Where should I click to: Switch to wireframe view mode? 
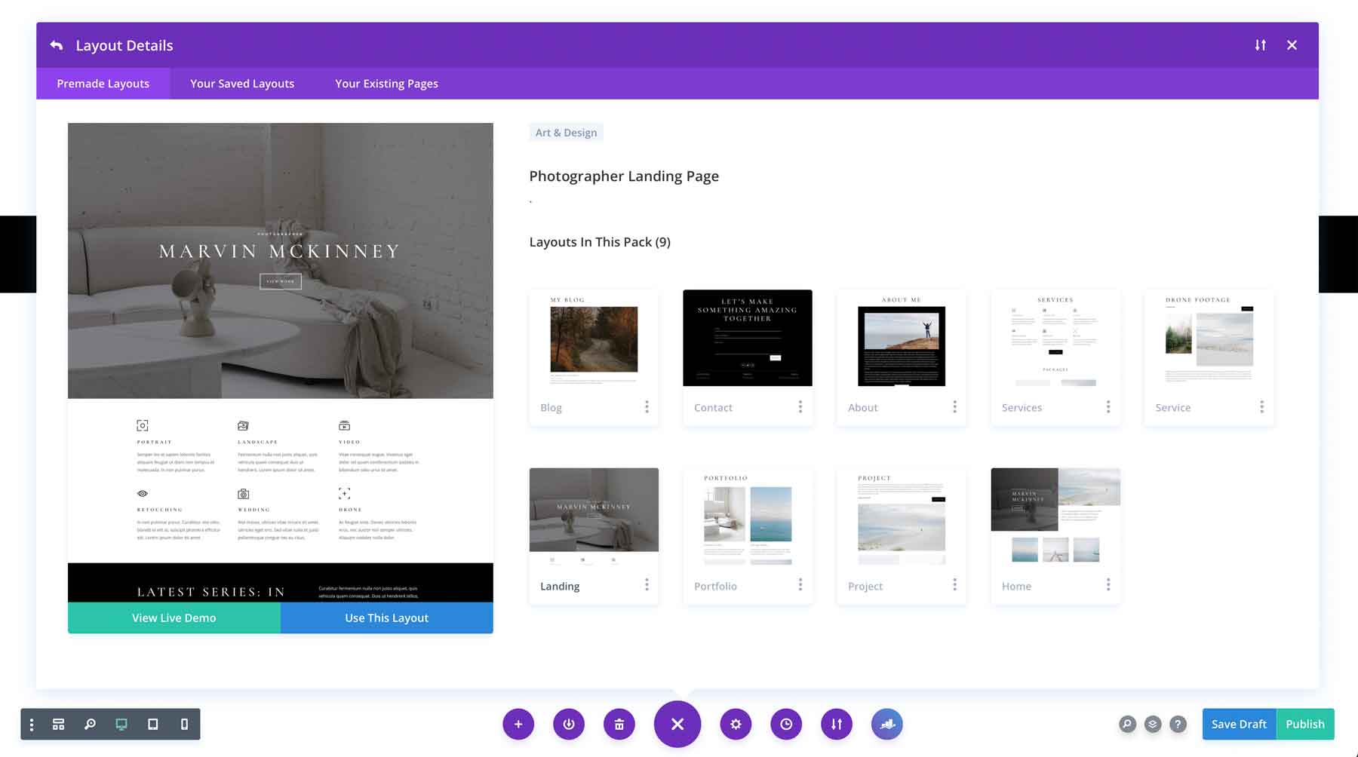(x=58, y=724)
